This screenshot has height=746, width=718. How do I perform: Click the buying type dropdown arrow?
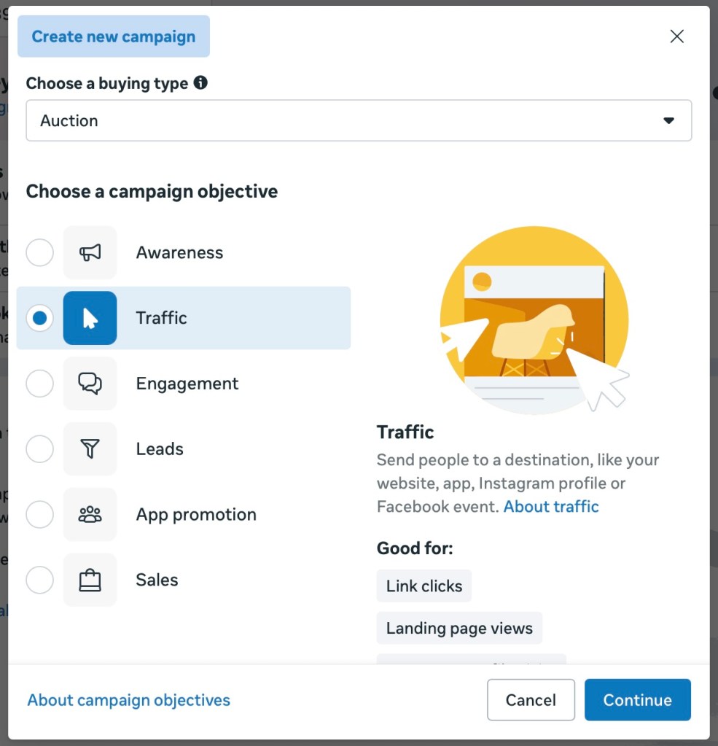pyautogui.click(x=668, y=121)
